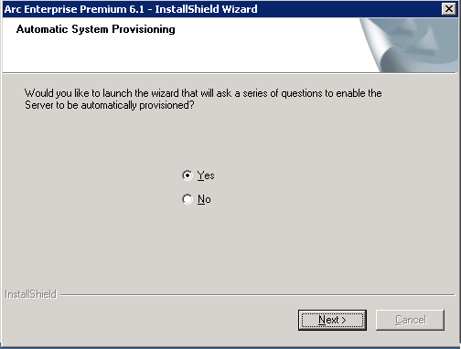Image resolution: width=461 pixels, height=349 pixels.
Task: Click the No option label text
Action: [x=204, y=199]
